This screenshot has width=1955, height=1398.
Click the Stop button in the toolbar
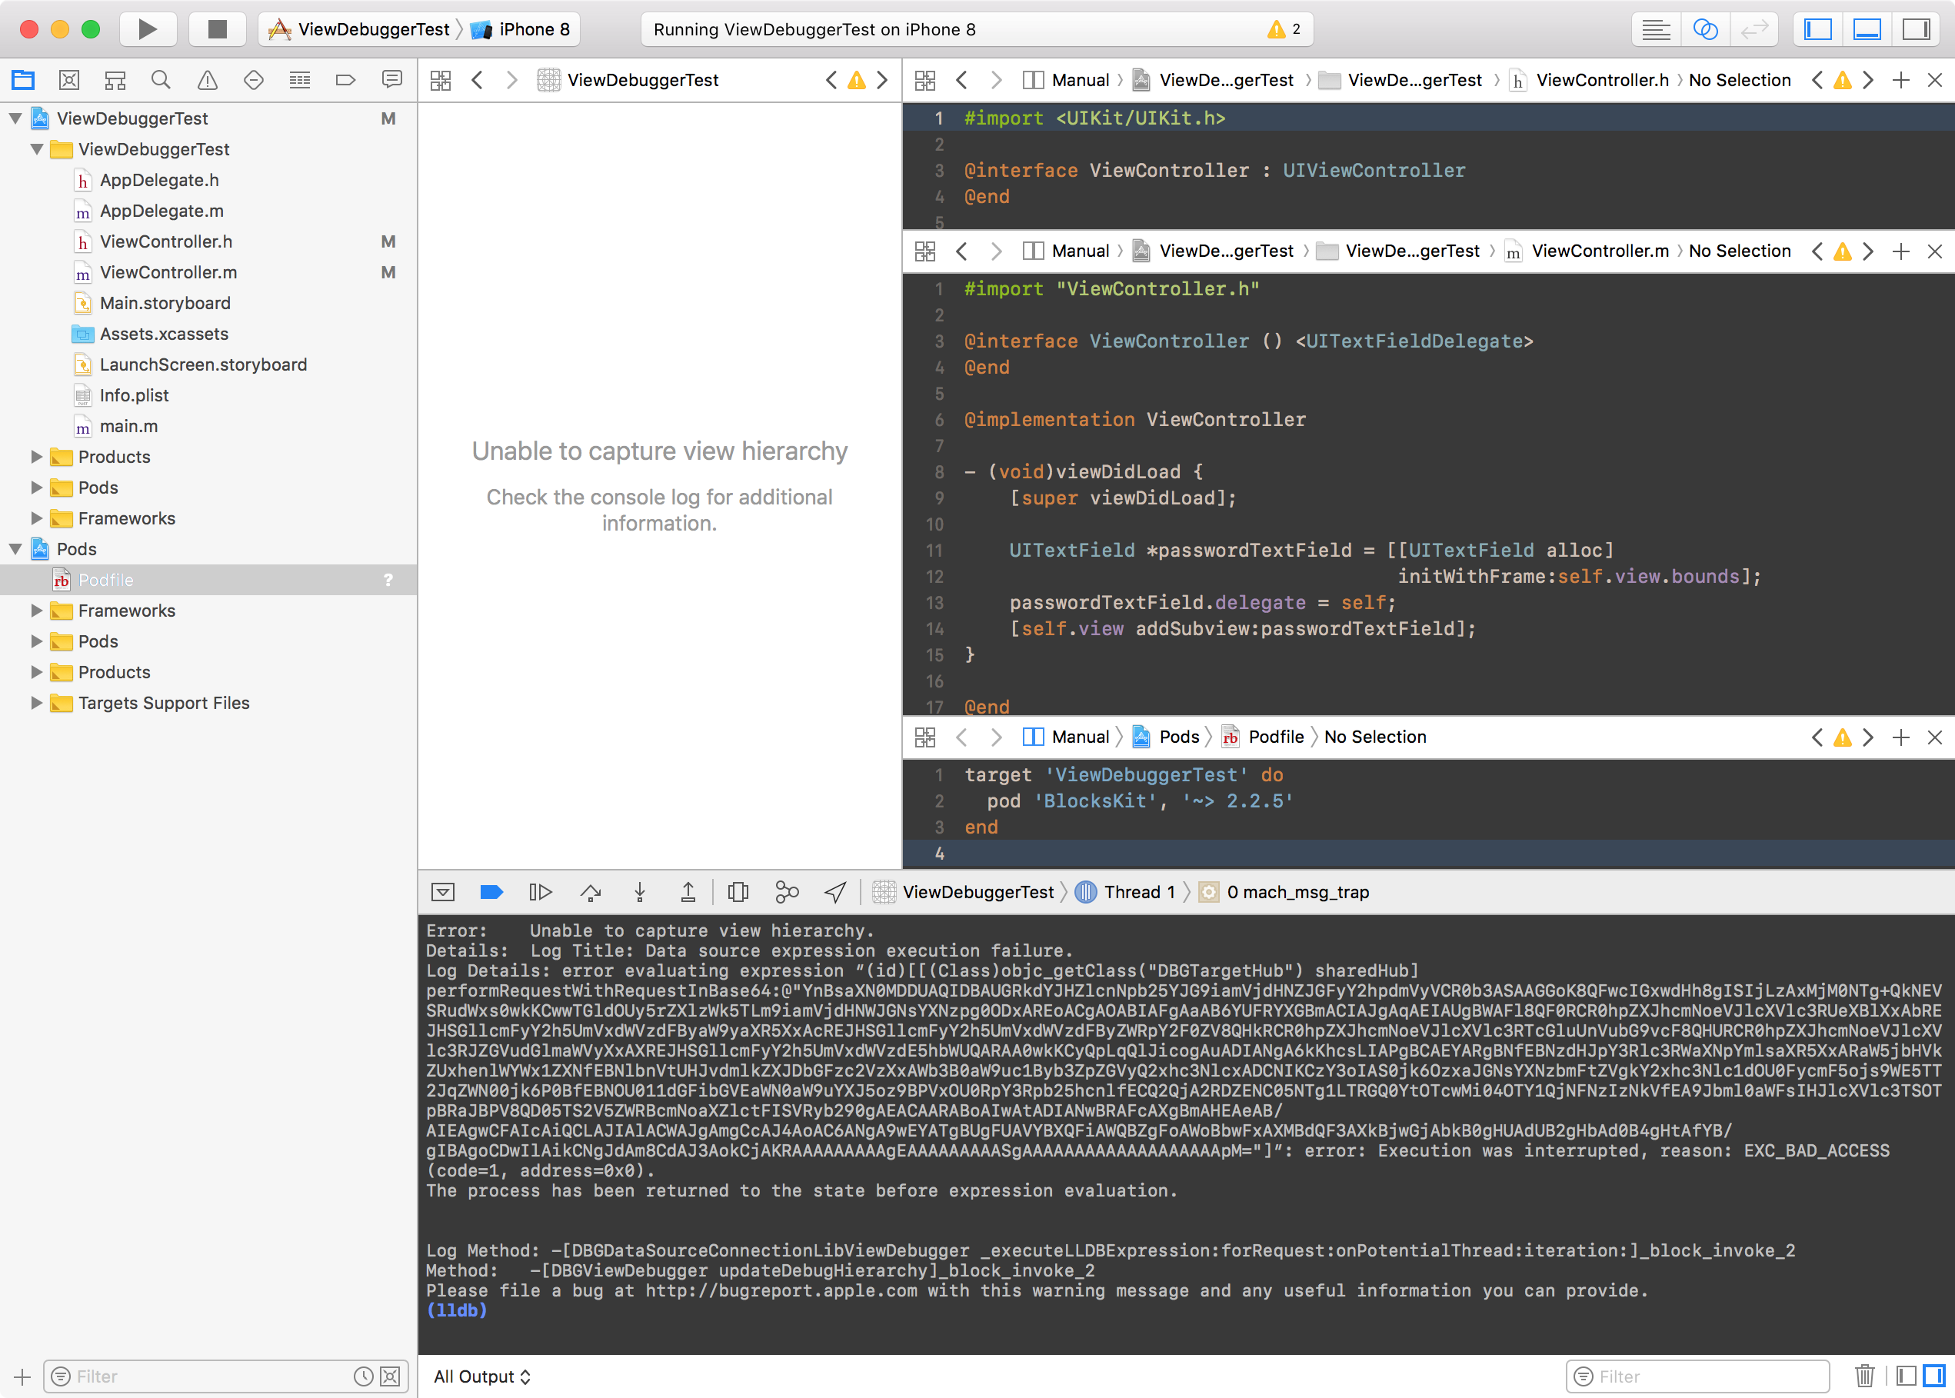click(217, 28)
